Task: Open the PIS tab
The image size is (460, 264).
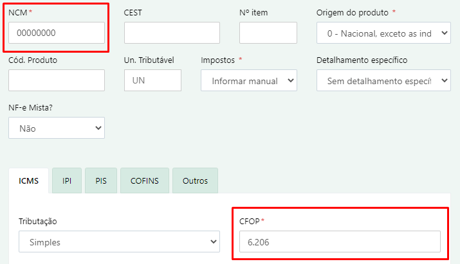Action: coord(101,180)
